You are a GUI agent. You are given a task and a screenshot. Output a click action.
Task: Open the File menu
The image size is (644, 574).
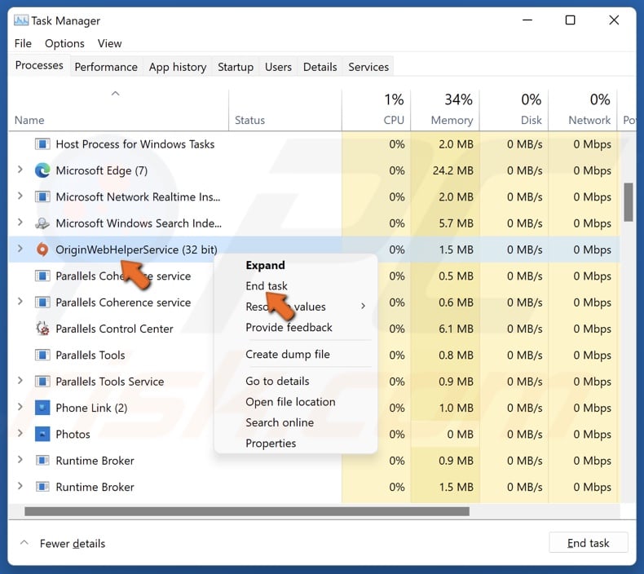pos(23,43)
